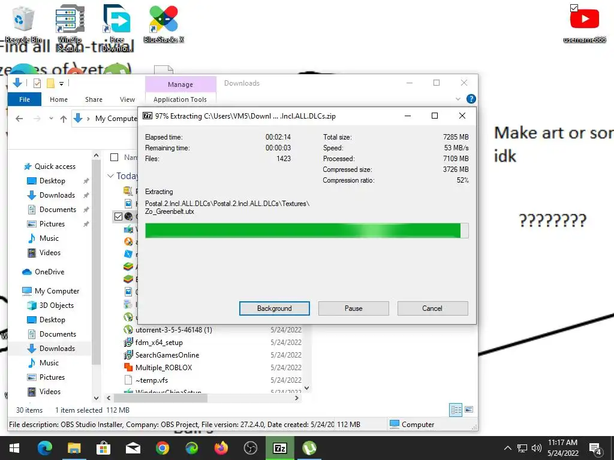Click the My Computer breadcrumb in the address bar
This screenshot has height=460, width=614.
116,119
